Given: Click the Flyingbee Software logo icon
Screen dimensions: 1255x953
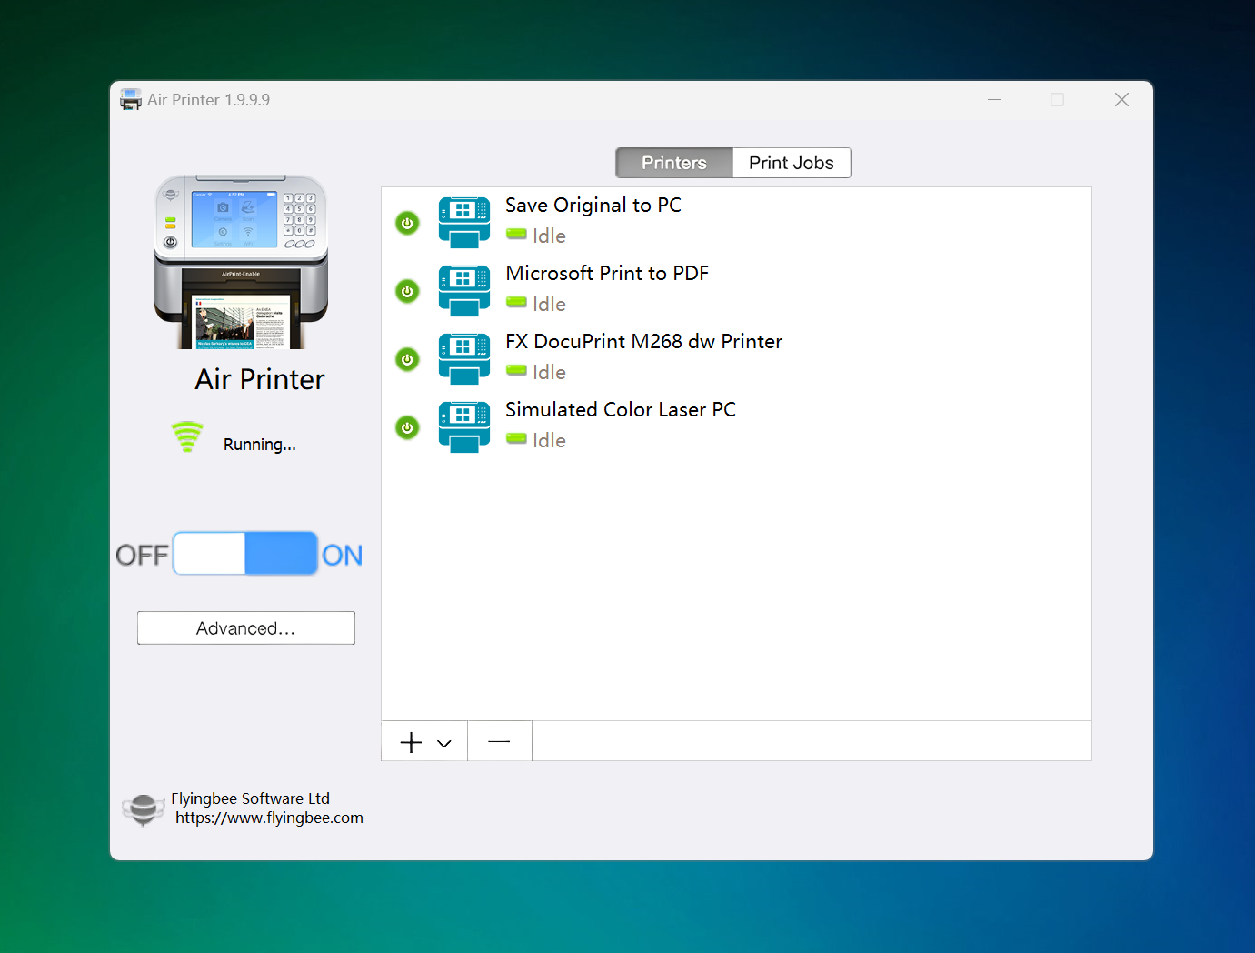Looking at the screenshot, I should coord(143,808).
